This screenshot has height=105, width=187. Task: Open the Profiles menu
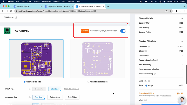[x=56, y=2]
